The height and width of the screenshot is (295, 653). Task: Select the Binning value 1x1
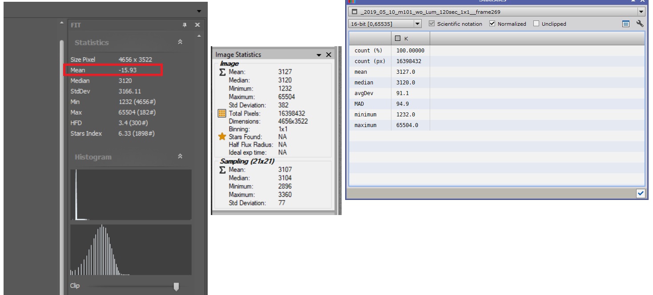[x=282, y=129]
